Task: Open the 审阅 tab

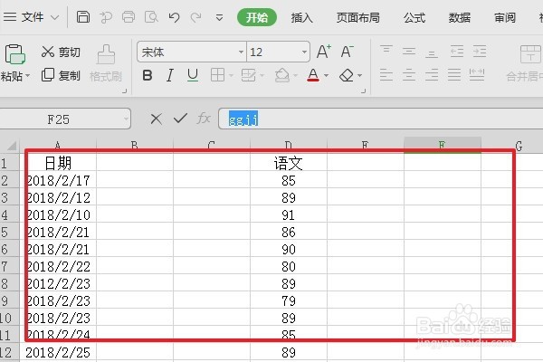Action: (x=505, y=18)
